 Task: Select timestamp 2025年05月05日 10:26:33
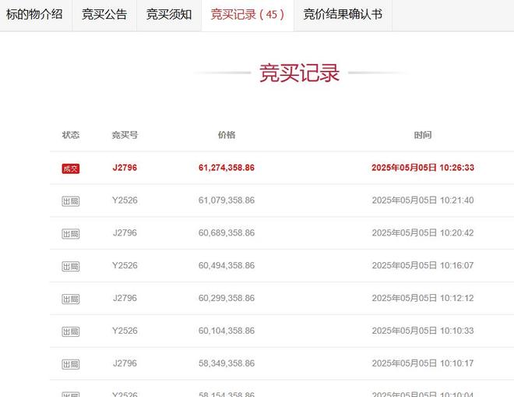pyautogui.click(x=423, y=168)
